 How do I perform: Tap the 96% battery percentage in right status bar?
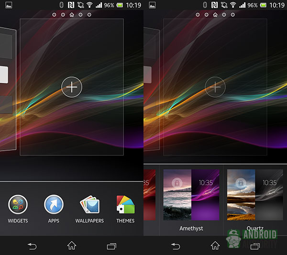[253, 5]
